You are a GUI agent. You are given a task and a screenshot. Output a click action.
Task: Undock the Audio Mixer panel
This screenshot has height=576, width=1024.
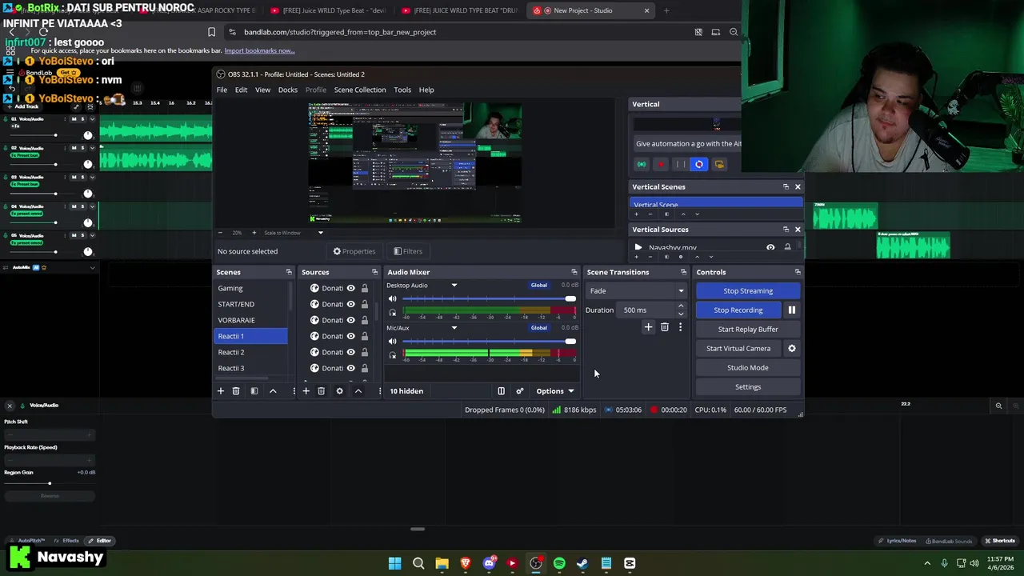pyautogui.click(x=574, y=272)
